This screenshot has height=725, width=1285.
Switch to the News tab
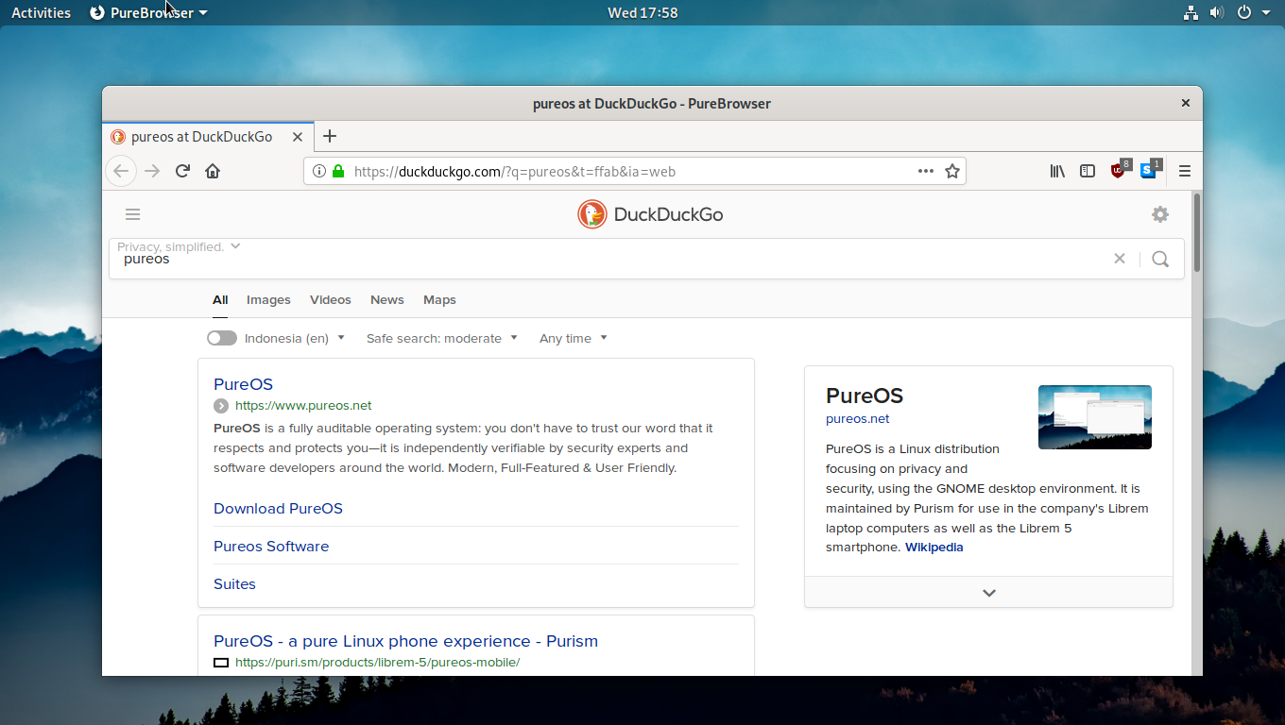click(x=387, y=299)
